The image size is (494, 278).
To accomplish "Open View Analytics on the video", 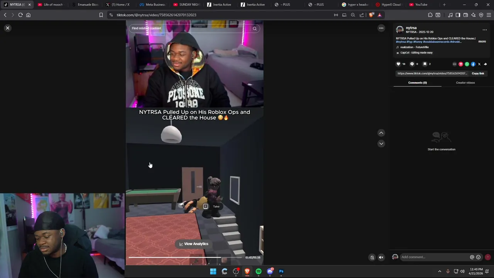I will (x=194, y=244).
